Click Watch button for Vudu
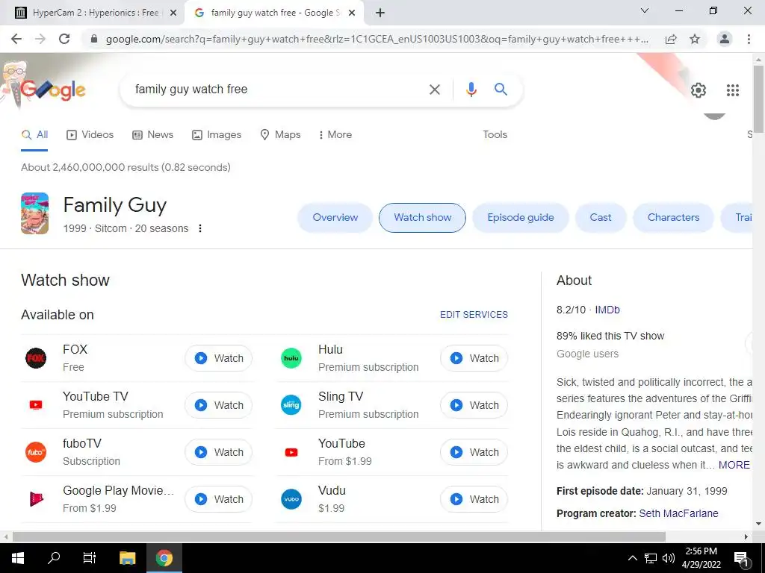 pos(474,499)
